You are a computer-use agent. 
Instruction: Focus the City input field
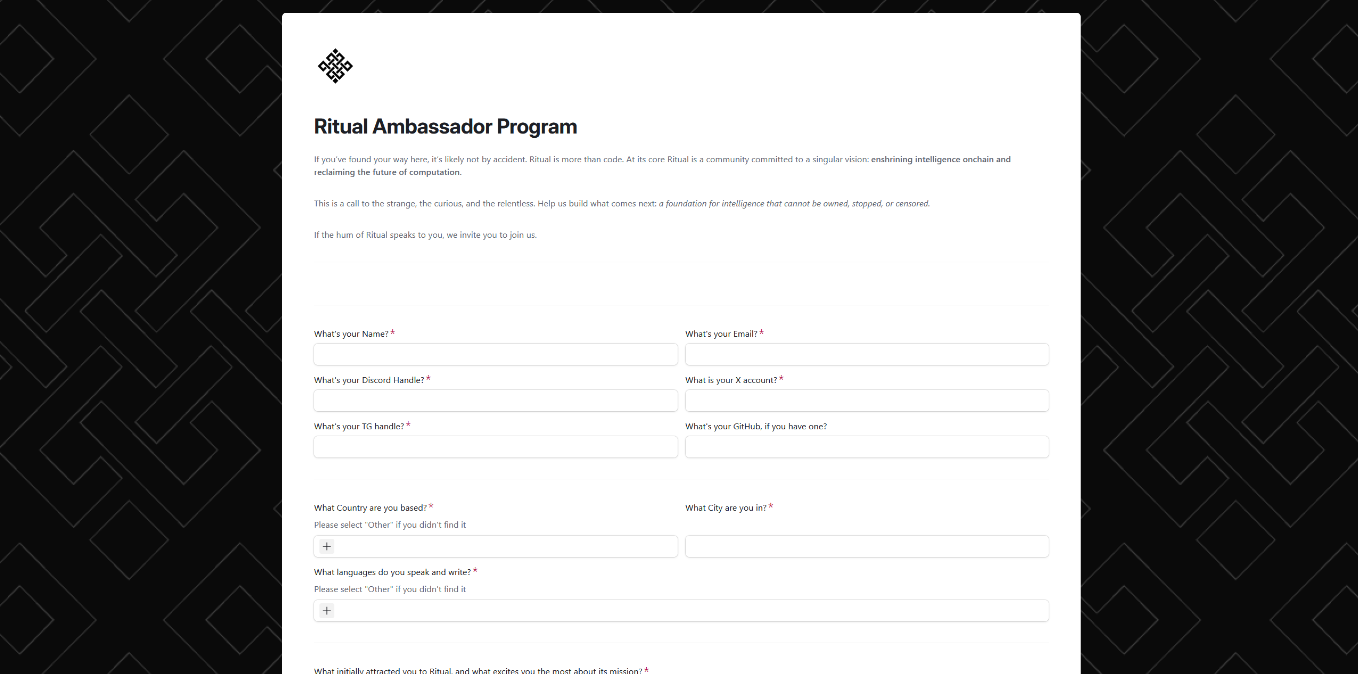(x=867, y=546)
